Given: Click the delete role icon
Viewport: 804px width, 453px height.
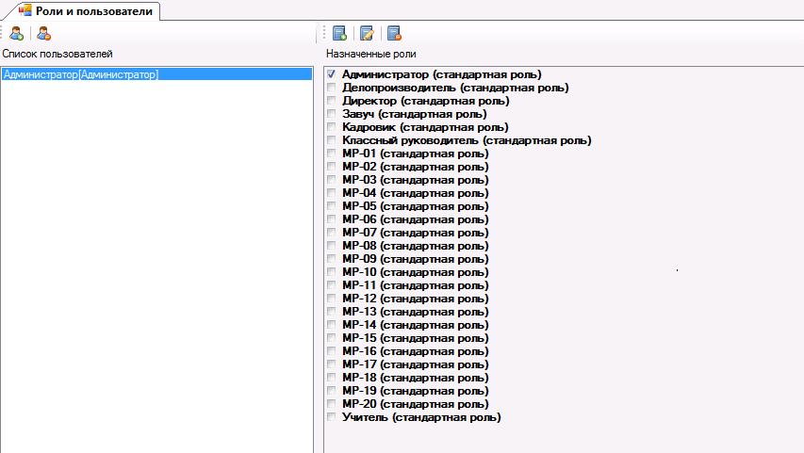Looking at the screenshot, I should [x=394, y=34].
